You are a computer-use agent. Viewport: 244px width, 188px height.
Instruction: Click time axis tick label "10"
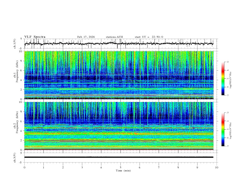(217, 167)
